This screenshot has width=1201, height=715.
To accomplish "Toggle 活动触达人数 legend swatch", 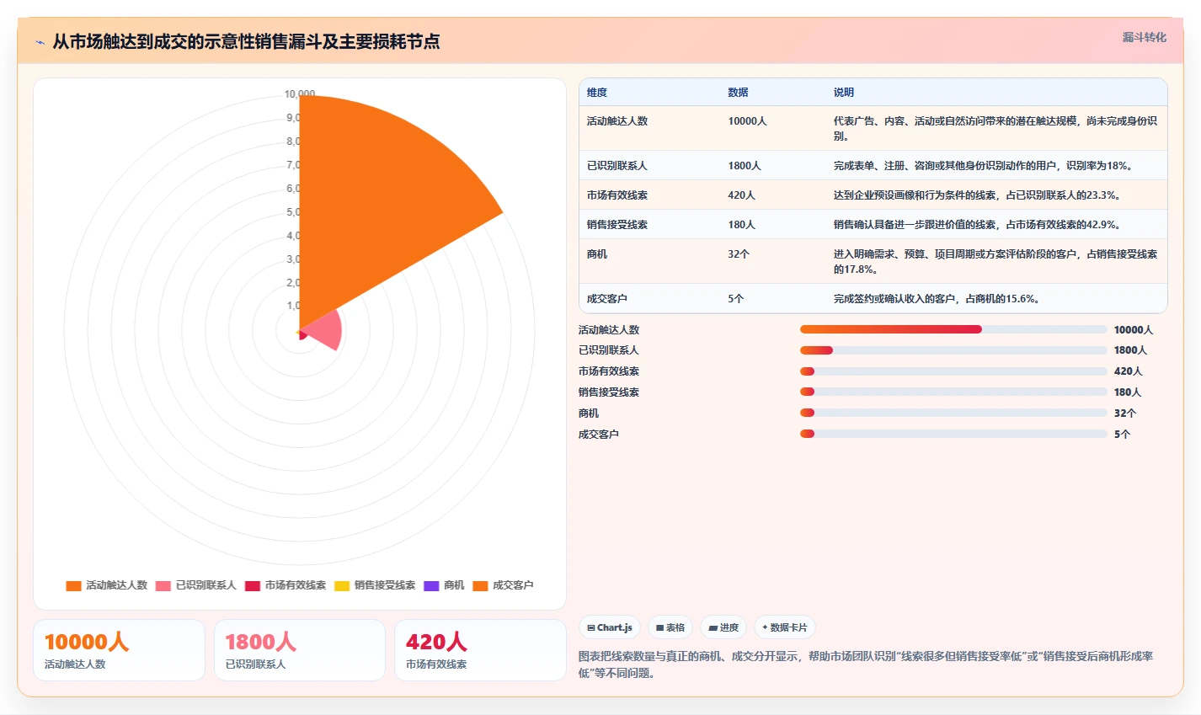I will pyautogui.click(x=73, y=585).
